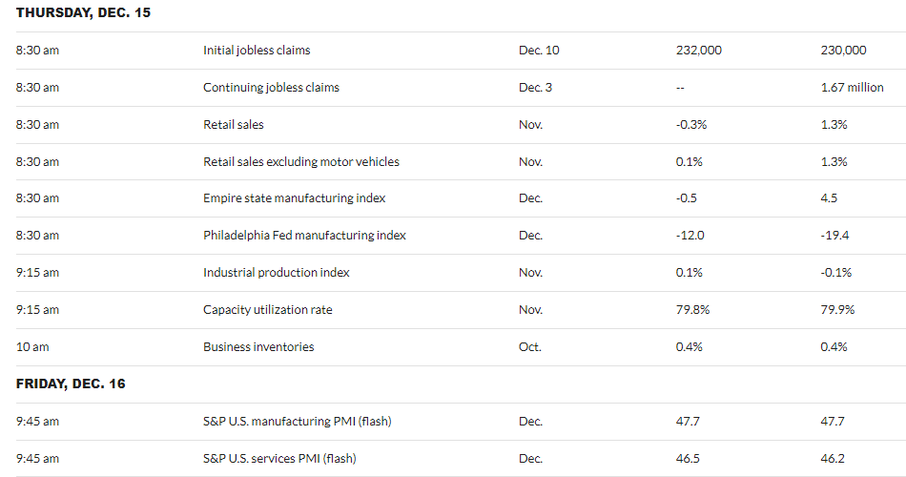Click 'S&P U.S. services PMI (flash)'
This screenshot has width=906, height=477.
point(279,459)
